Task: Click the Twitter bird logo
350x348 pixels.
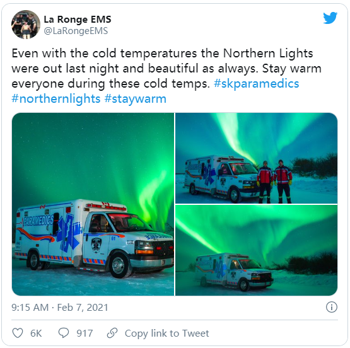Action: click(x=330, y=18)
